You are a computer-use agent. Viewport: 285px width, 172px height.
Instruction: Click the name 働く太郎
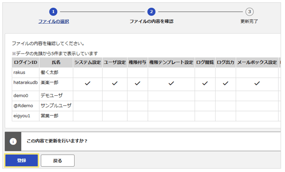tap(49, 72)
